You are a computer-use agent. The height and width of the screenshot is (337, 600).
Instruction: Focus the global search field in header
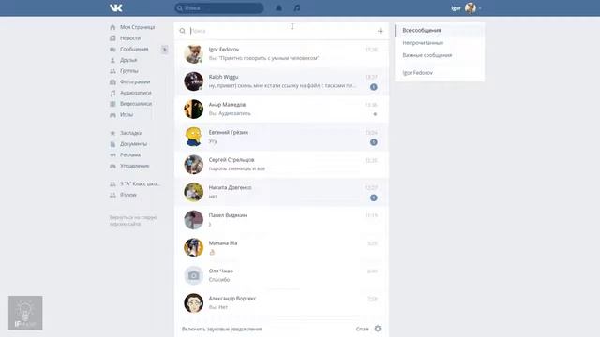[x=219, y=8]
